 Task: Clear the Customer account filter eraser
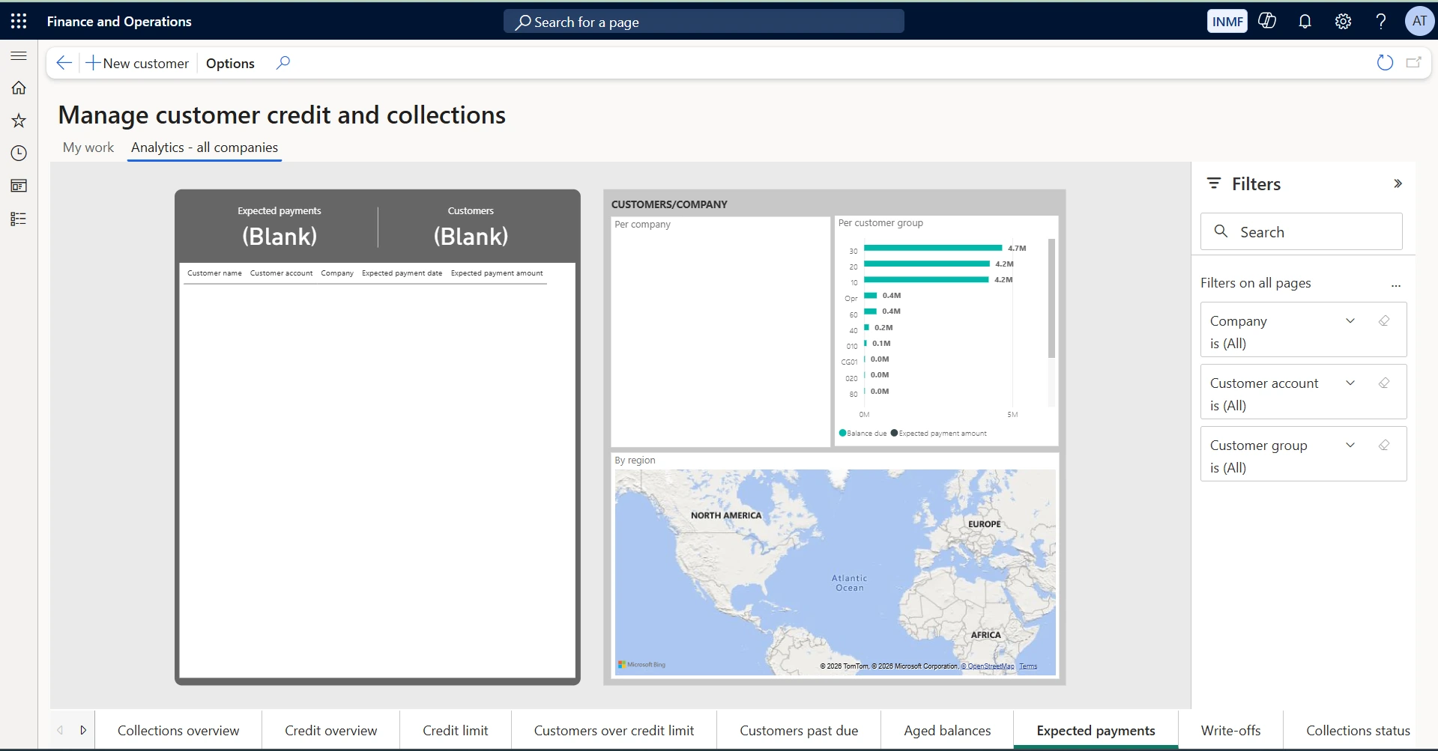tap(1384, 383)
